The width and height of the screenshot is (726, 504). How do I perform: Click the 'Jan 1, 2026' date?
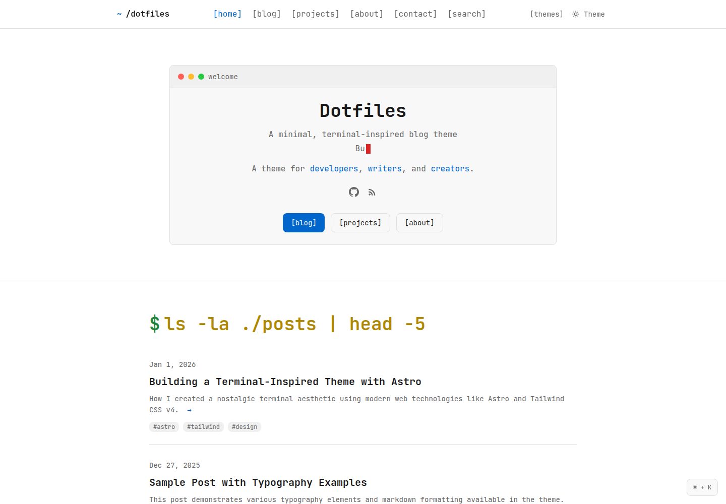[x=172, y=364]
